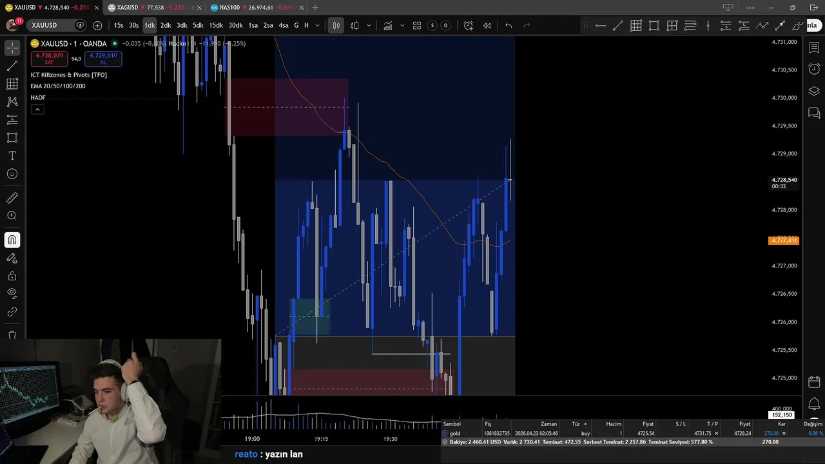Image resolution: width=825 pixels, height=464 pixels.
Task: Select the Text annotation tool
Action: (12, 156)
